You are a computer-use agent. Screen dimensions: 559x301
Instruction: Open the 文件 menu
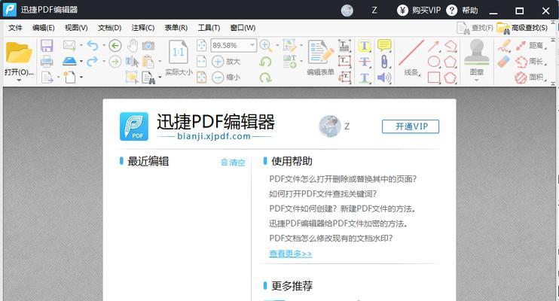[x=15, y=28]
